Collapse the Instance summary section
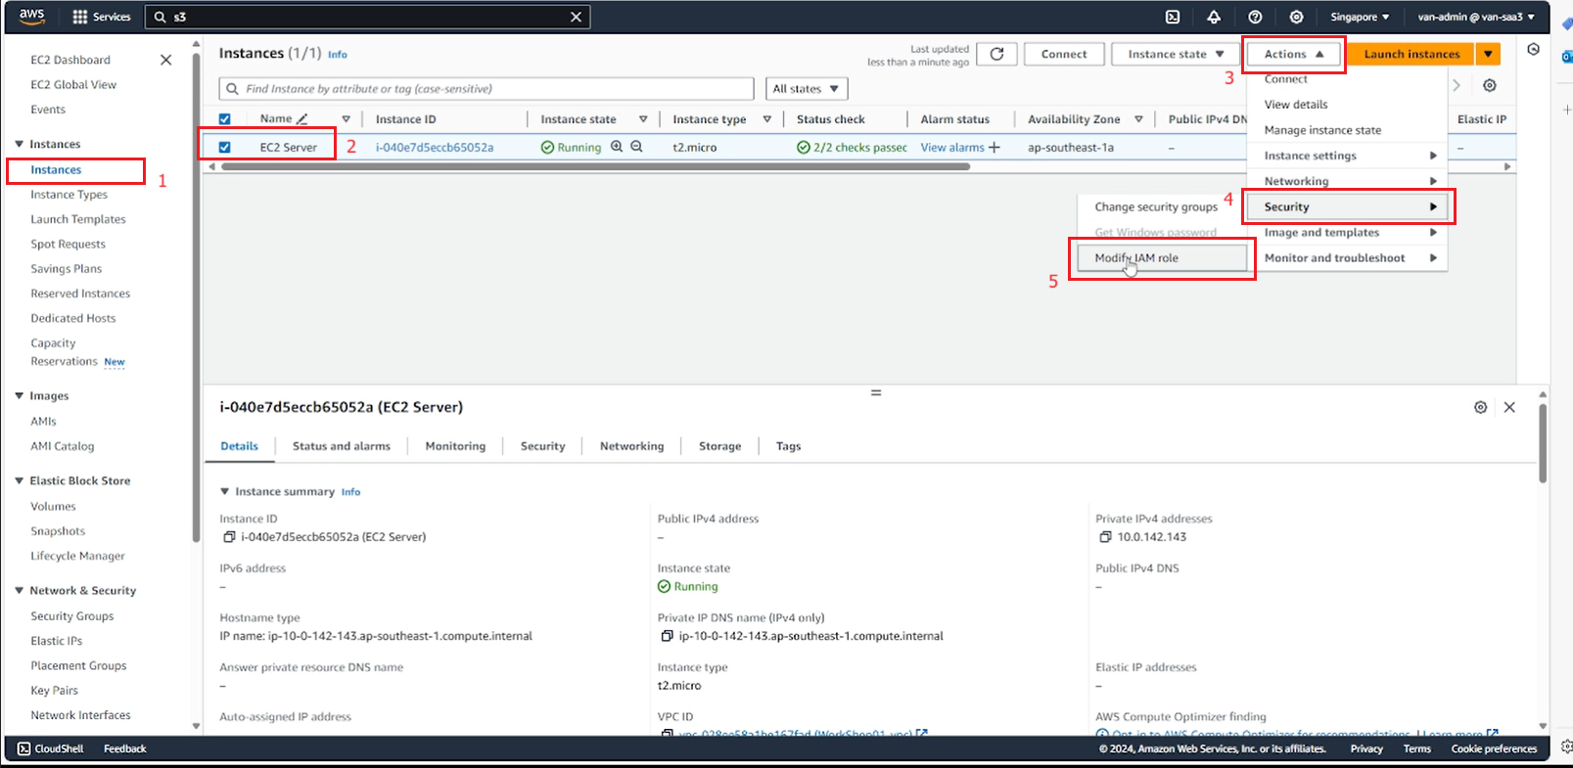Screen dimensions: 1573x768 tap(225, 491)
